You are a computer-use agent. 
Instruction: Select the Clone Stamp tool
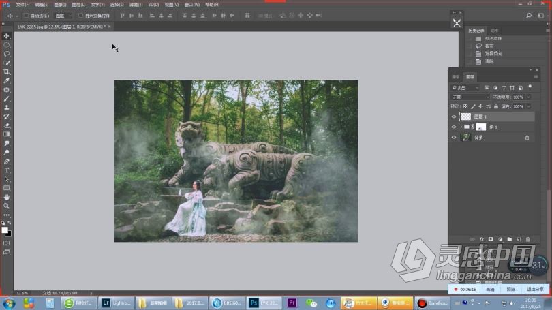tap(6, 108)
